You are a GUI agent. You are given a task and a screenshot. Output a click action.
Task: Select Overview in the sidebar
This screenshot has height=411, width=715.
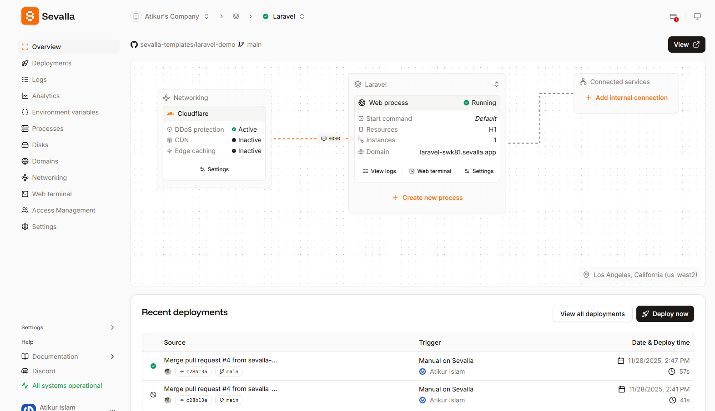tap(69, 47)
